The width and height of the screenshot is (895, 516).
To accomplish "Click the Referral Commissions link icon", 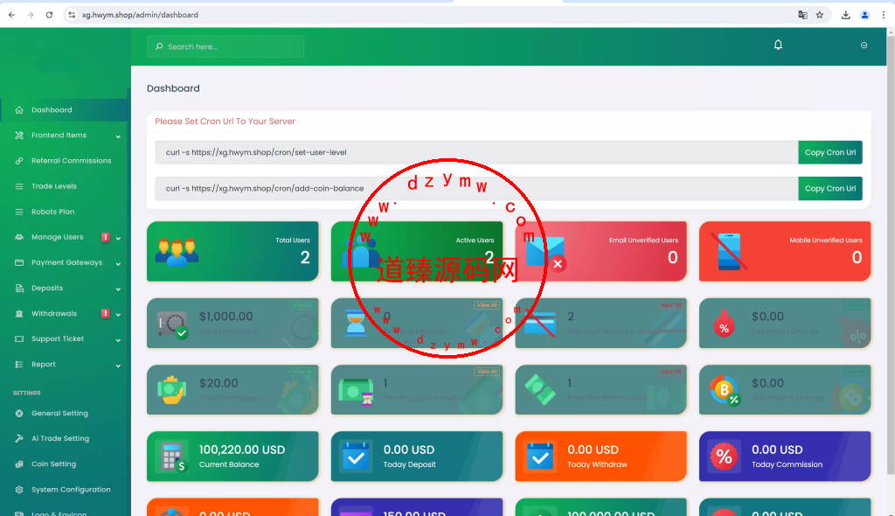I will pyautogui.click(x=19, y=161).
